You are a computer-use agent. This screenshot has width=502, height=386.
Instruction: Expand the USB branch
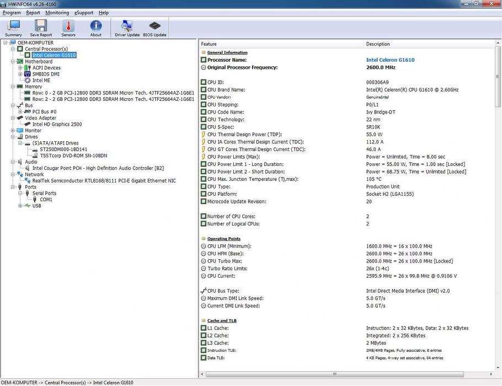pos(20,206)
